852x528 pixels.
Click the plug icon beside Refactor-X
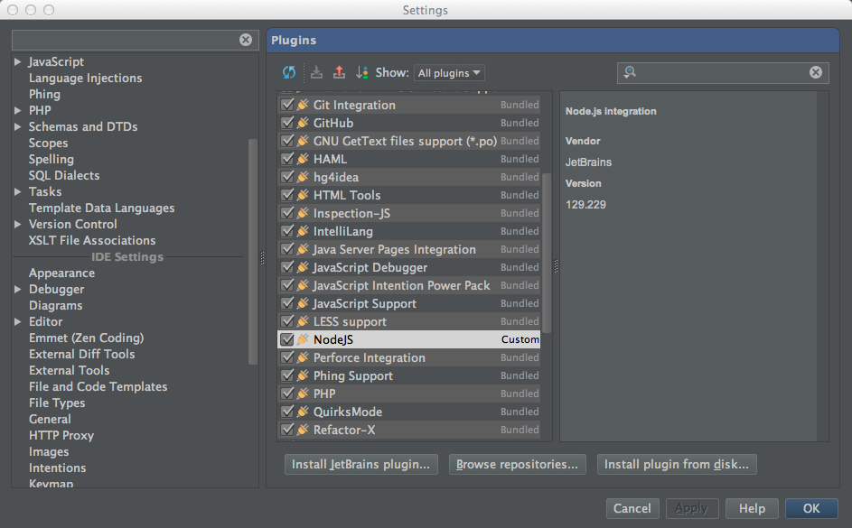304,430
